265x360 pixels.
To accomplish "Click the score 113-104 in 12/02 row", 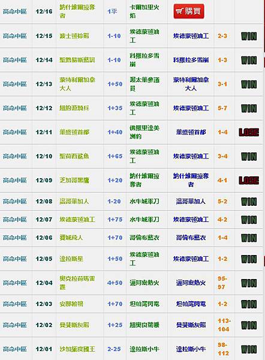I will 224,325.
